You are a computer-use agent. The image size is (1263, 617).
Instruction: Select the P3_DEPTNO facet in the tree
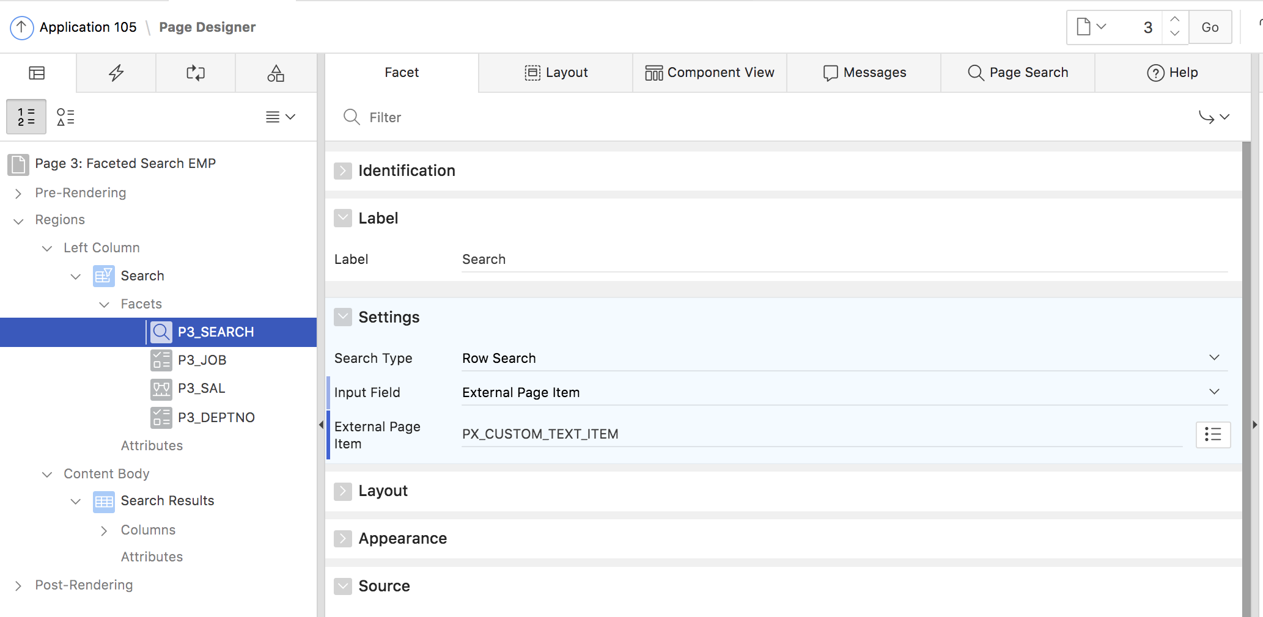click(x=215, y=417)
